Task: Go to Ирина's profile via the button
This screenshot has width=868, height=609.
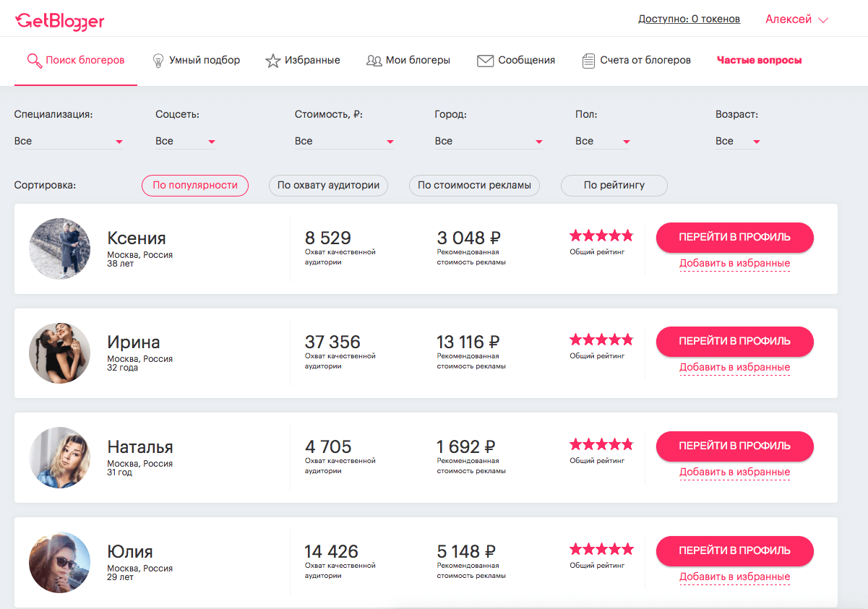Action: [x=734, y=341]
